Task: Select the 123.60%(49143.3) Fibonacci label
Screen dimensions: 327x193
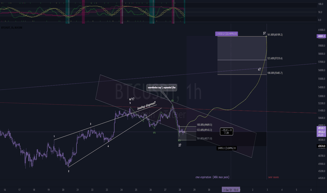Action: pyautogui.click(x=204, y=130)
